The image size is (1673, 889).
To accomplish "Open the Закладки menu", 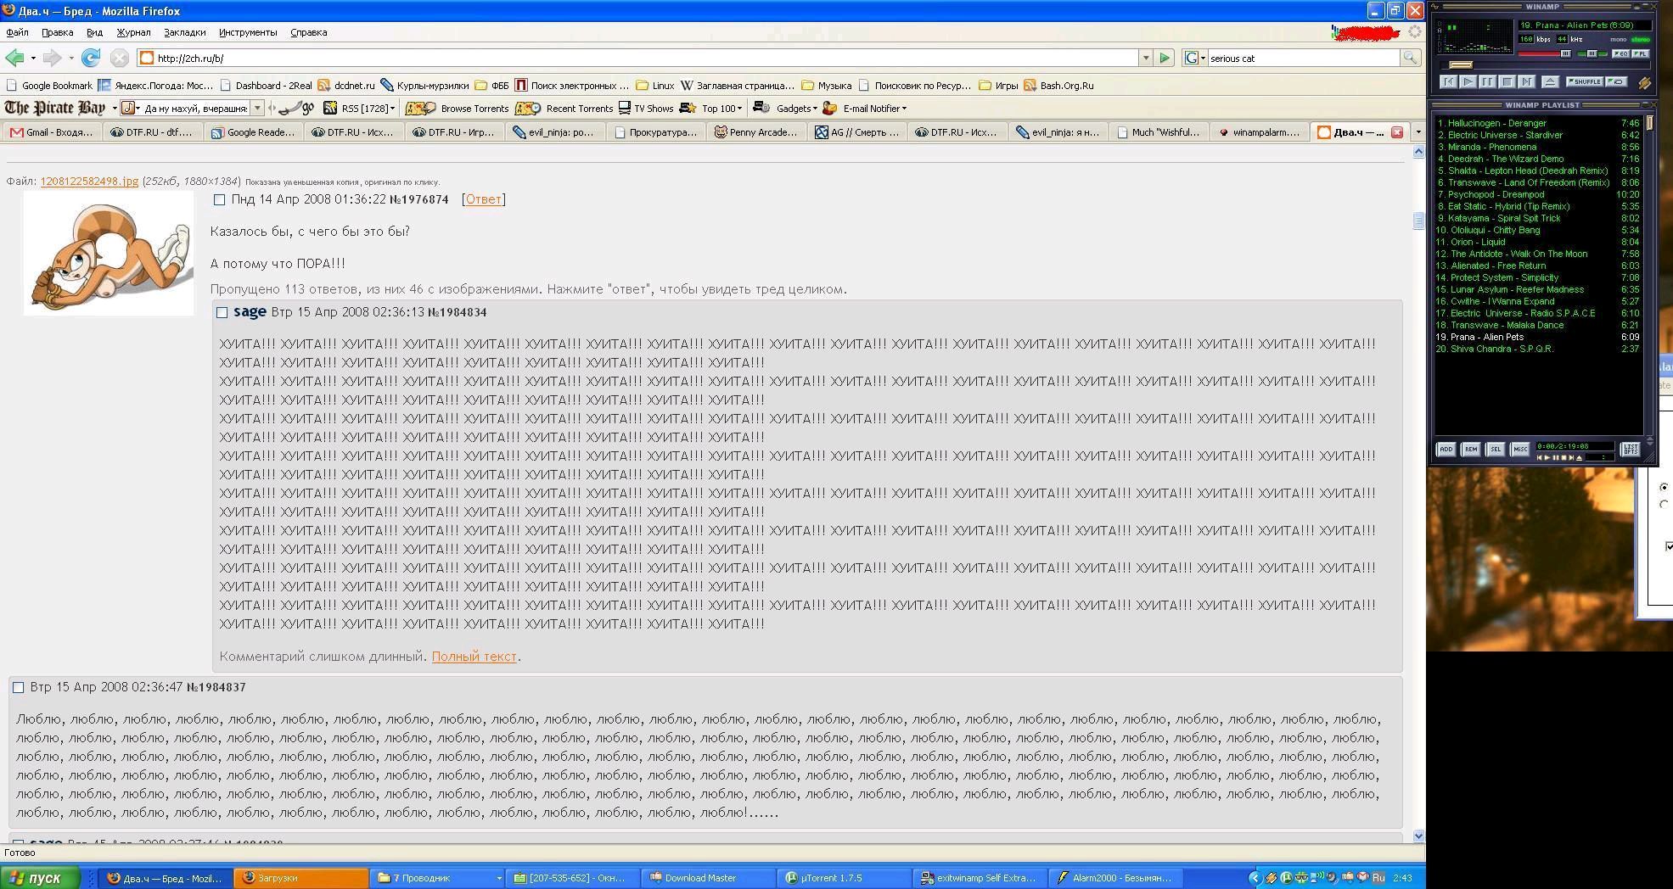I will click(184, 32).
